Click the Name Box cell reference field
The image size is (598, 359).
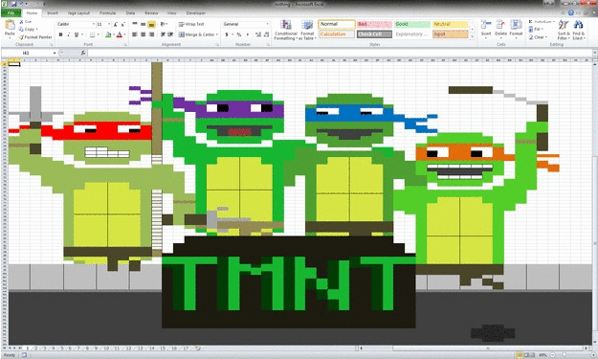tap(29, 53)
